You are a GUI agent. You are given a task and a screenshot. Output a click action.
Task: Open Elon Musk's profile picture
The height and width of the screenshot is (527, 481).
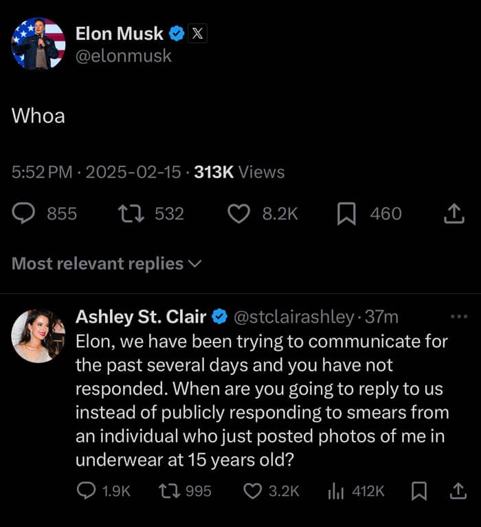[38, 43]
